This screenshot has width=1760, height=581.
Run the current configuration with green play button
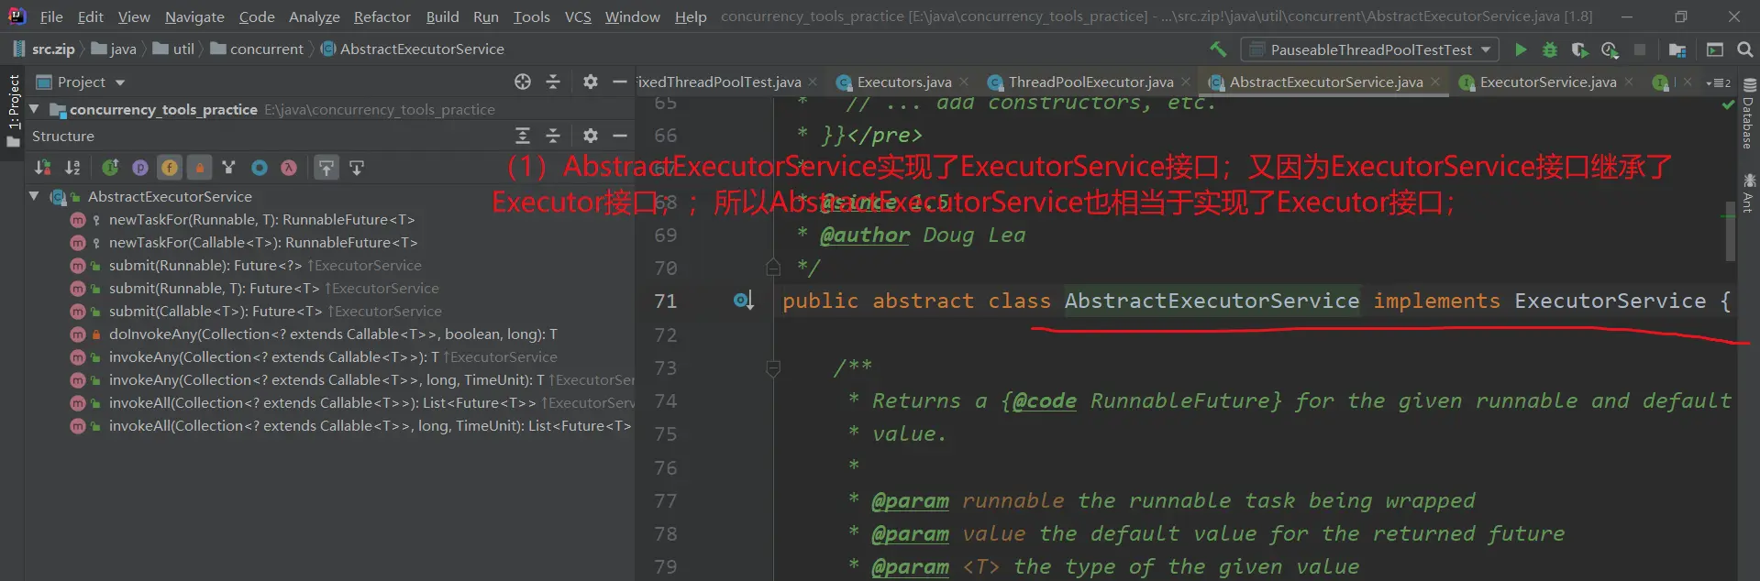tap(1521, 49)
